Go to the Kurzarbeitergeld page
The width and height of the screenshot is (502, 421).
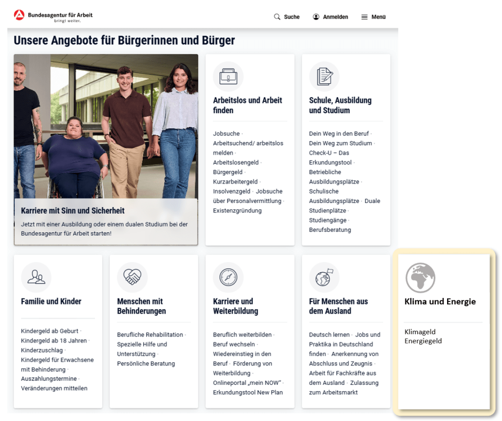pyautogui.click(x=235, y=182)
